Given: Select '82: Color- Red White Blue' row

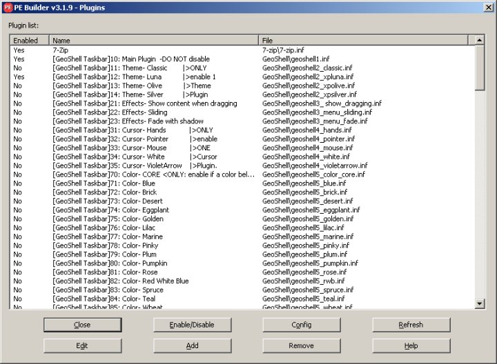Looking at the screenshot, I should 242,281.
